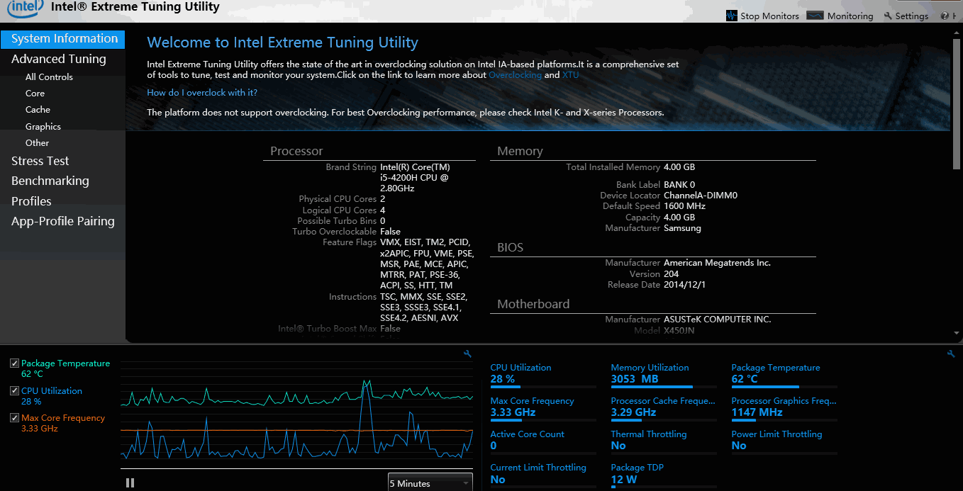
Task: Open "How do I overclock with it?" link
Action: click(x=202, y=93)
